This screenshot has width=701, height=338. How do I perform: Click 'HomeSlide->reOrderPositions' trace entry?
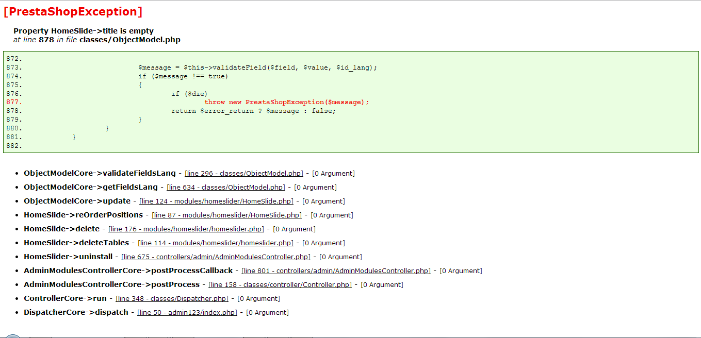[83, 215]
